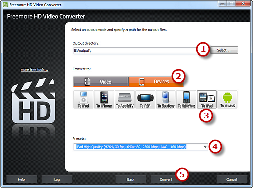
Task: Choose the To iPhone device icon
Action: [104, 99]
